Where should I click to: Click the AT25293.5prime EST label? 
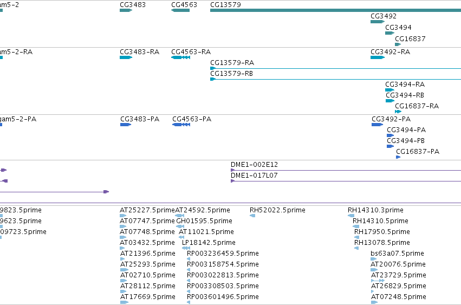point(148,264)
